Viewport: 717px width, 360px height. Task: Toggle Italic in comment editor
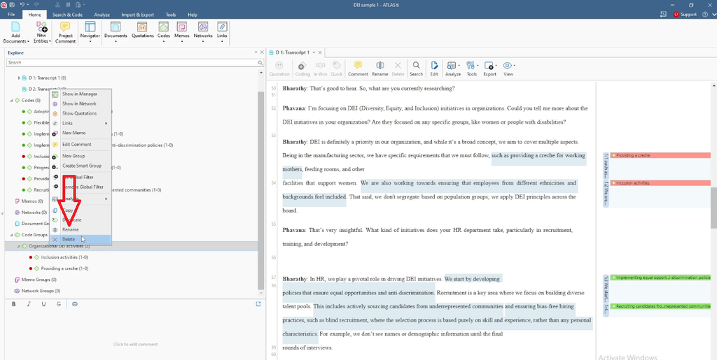point(29,304)
